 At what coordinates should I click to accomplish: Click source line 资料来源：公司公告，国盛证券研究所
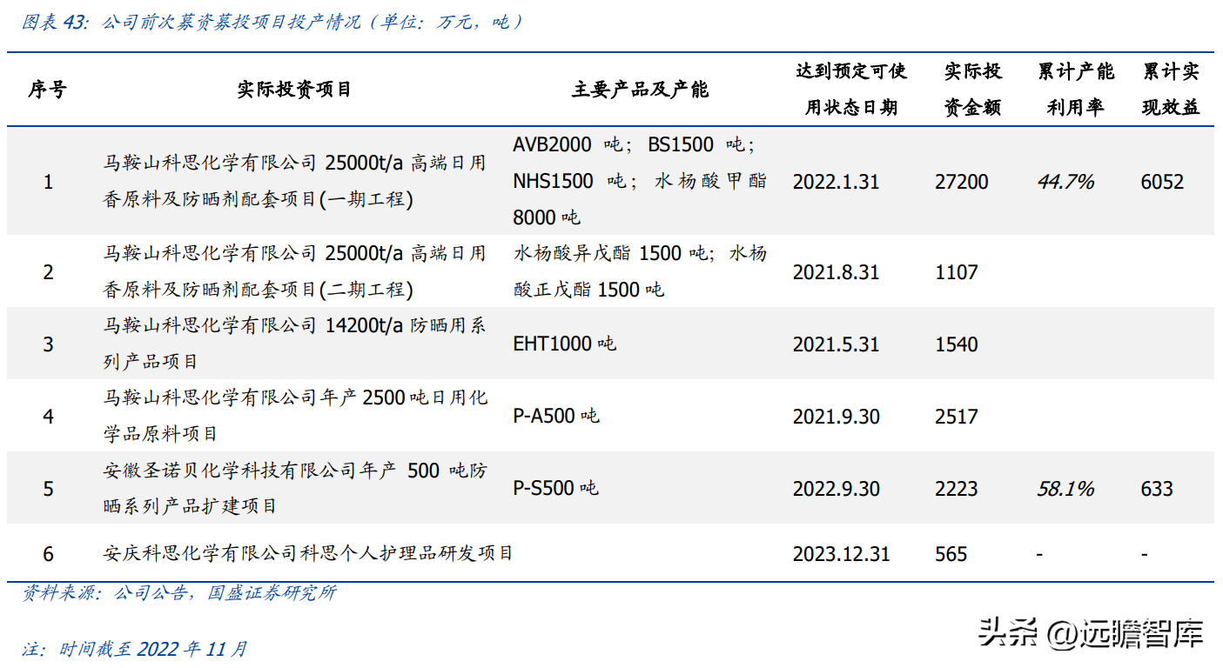[178, 593]
